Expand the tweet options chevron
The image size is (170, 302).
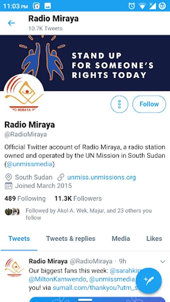pyautogui.click(x=163, y=261)
